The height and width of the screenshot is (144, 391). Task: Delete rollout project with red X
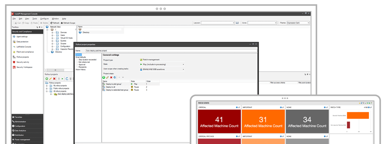(x=54, y=78)
